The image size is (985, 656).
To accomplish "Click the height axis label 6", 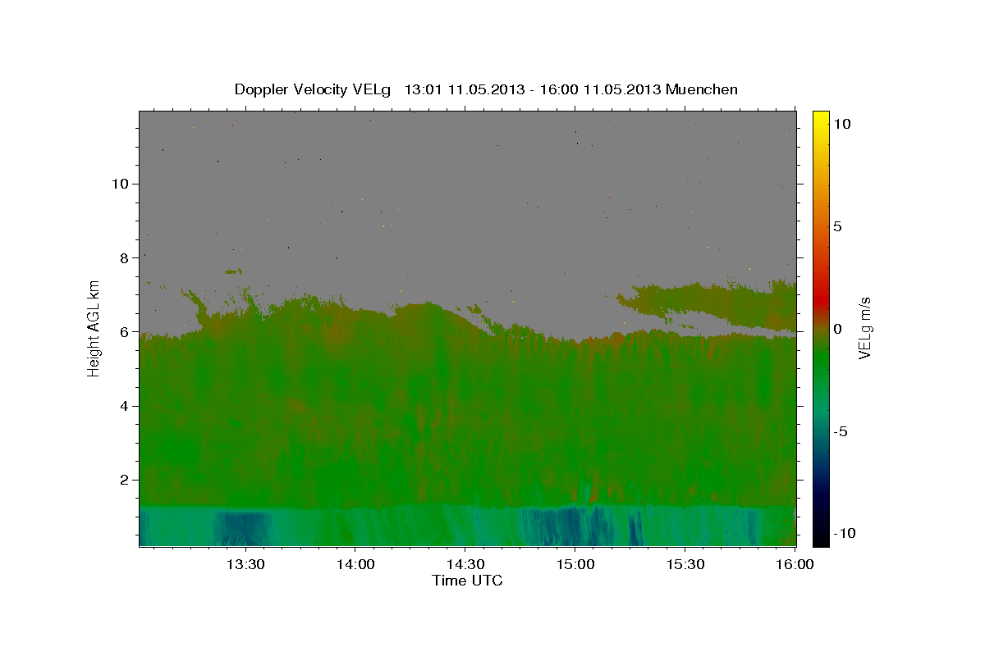I will (123, 332).
